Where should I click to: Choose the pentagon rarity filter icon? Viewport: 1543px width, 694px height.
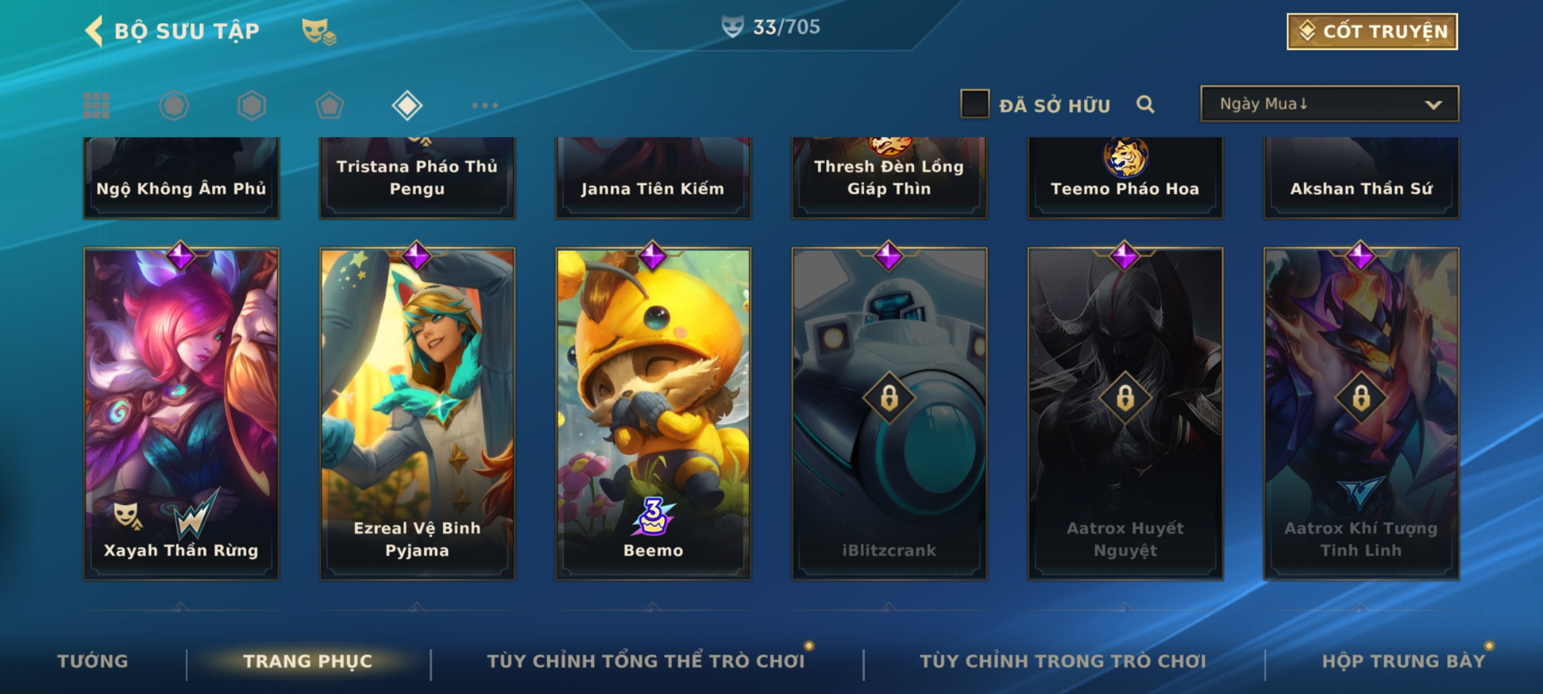point(329,105)
